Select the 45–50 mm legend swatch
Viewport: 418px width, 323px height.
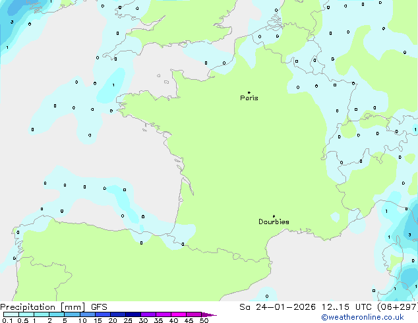click(194, 314)
